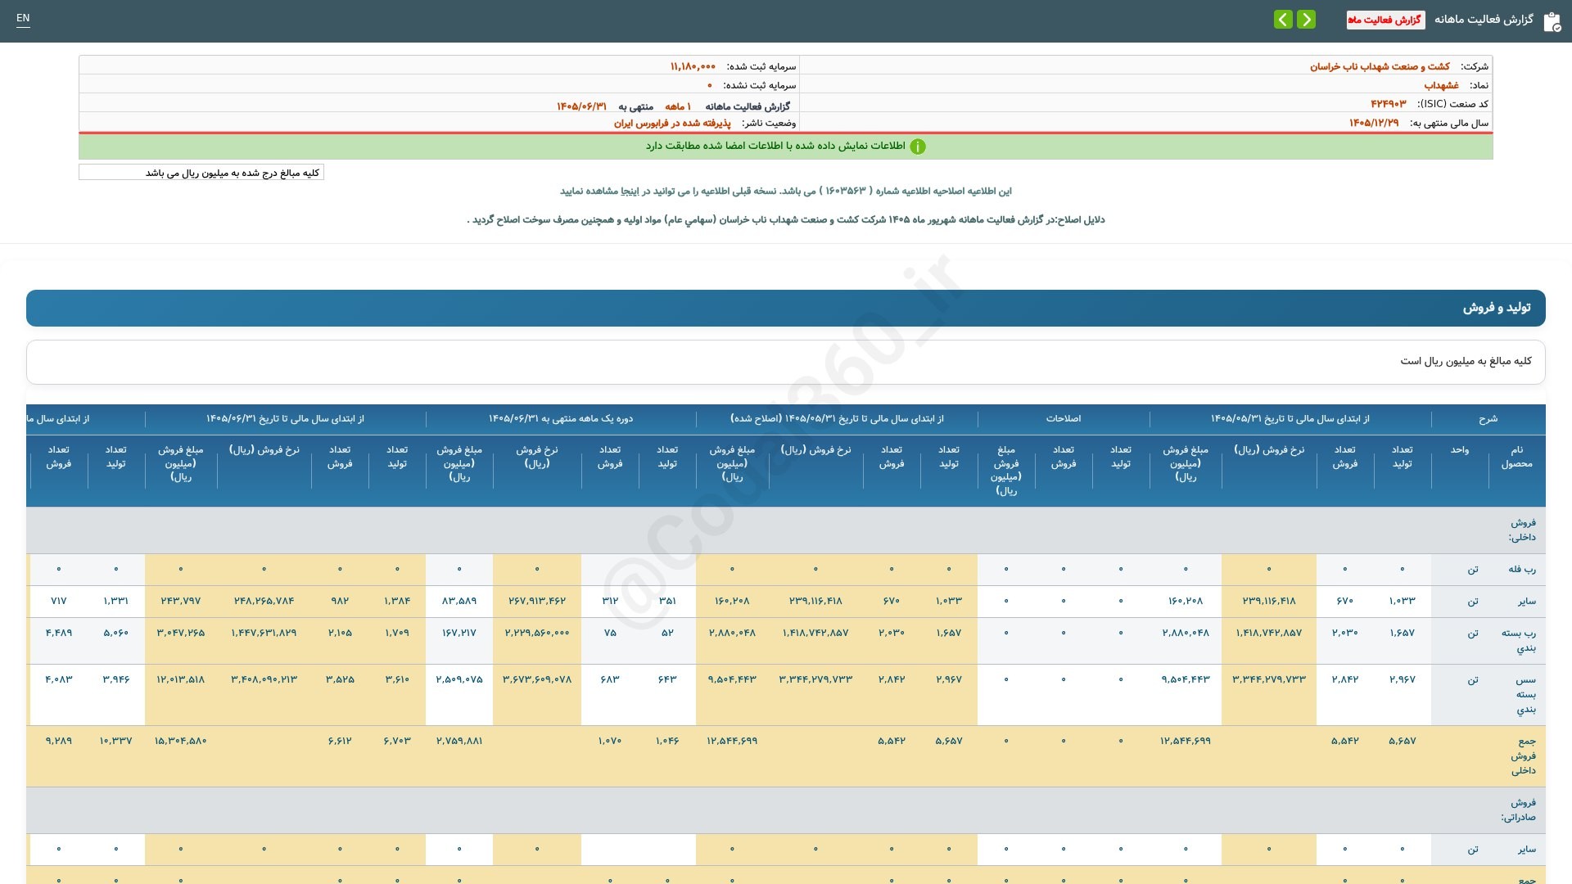Click 'دوره یک ماهه منتهی به ۱۴۰۵/۰۶/۳۱' header
This screenshot has width=1572, height=884.
[561, 419]
